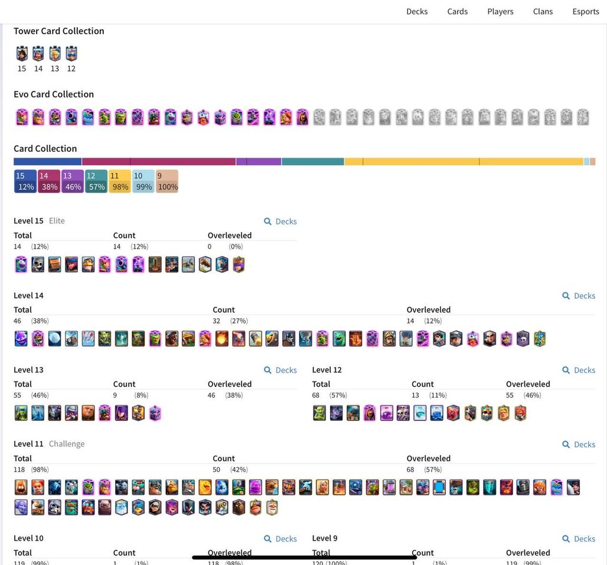Image resolution: width=607 pixels, height=565 pixels.
Task: Open the Players navigation item
Action: pyautogui.click(x=500, y=12)
